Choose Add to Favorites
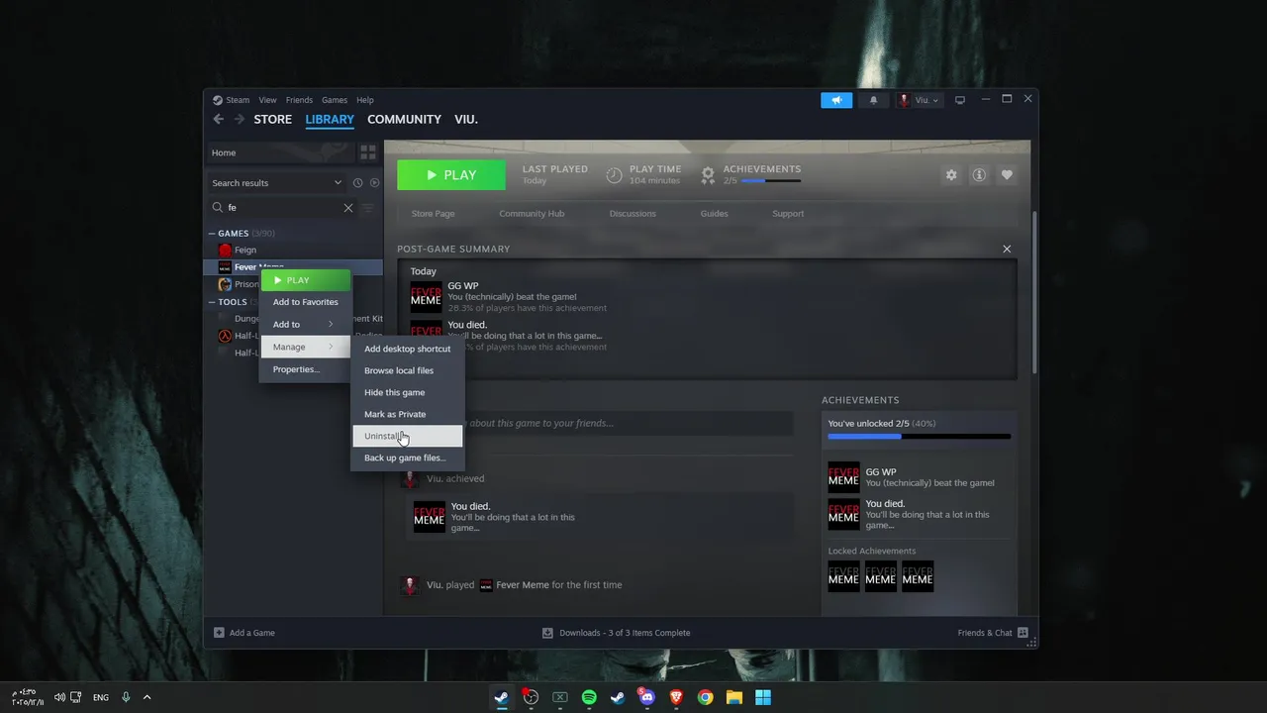 305,302
